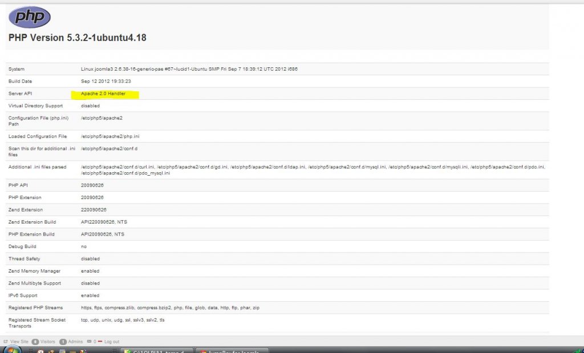Screen dimensions: 584x353
Task: Click the IPv6 Support enabled value
Action: pyautogui.click(x=90, y=295)
